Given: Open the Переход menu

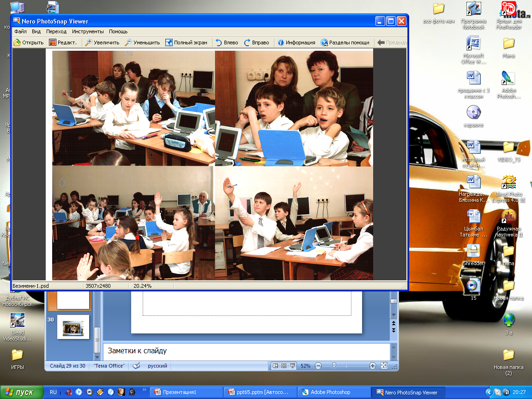Looking at the screenshot, I should 56,31.
